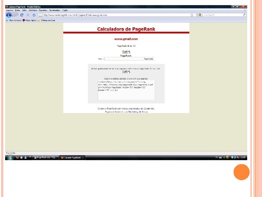
Task: Click the stop loading X icon
Action: [28, 15]
